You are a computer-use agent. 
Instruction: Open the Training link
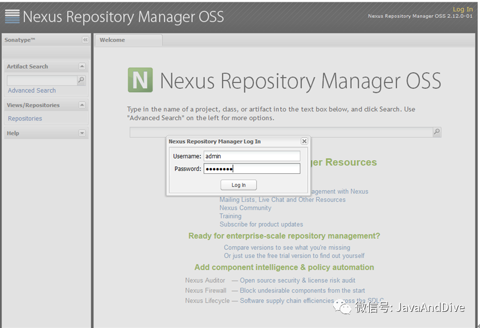point(230,217)
